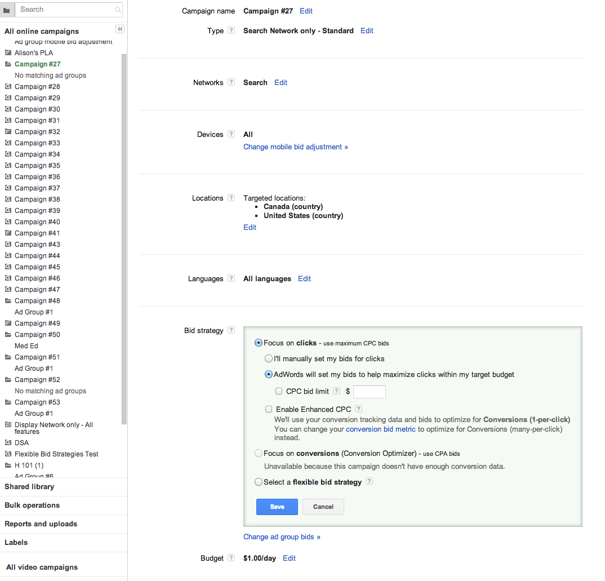Viewport: 605px width, 581px height.
Task: Click the Campaign #49 campaign icon
Action: coord(8,323)
